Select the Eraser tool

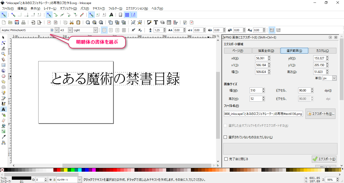tap(3, 120)
